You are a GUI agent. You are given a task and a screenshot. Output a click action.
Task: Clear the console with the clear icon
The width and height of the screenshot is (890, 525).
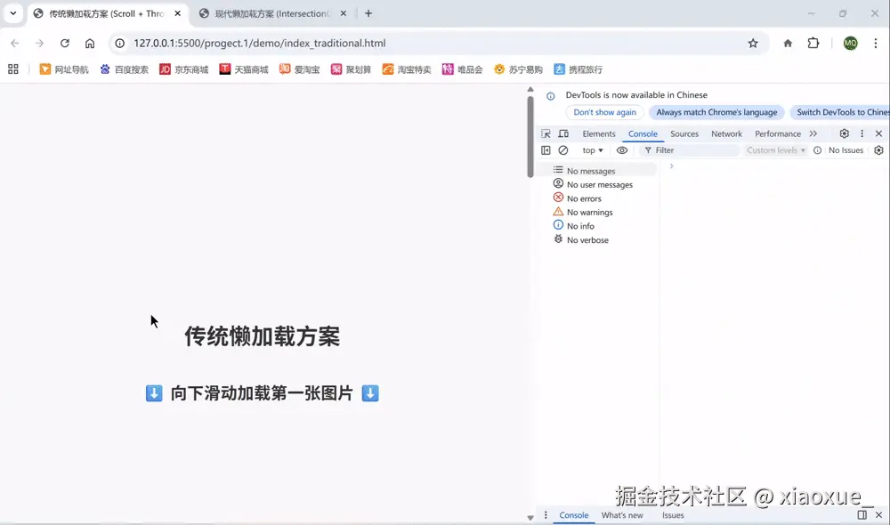tap(562, 149)
